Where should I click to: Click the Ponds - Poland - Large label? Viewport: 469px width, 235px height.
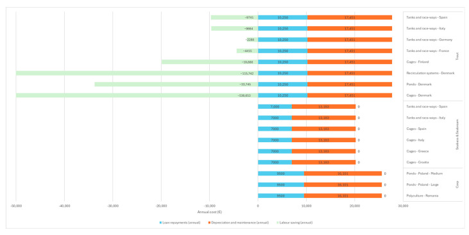pyautogui.click(x=422, y=185)
